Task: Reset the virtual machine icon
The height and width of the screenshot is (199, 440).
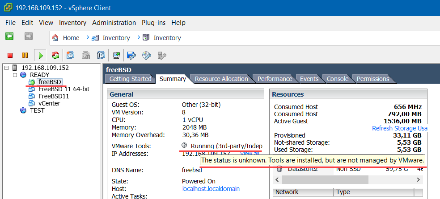Action: pyautogui.click(x=55, y=55)
